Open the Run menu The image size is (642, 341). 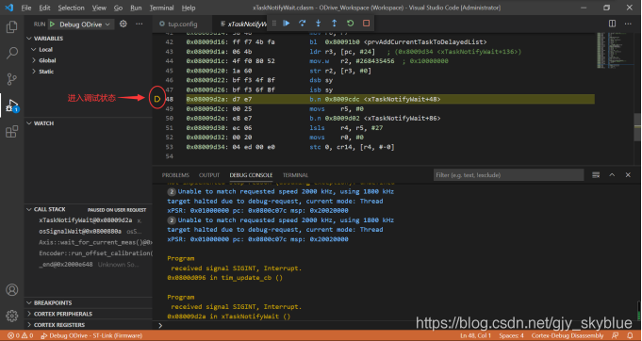click(136, 8)
